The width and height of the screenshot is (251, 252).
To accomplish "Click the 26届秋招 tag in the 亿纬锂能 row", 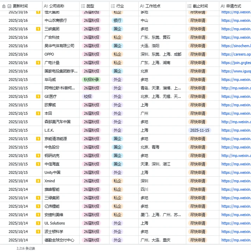I will point(91,206).
